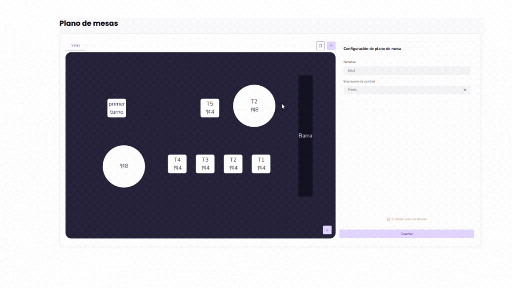
Task: Select table T4 in the bottom row
Action: (x=177, y=164)
